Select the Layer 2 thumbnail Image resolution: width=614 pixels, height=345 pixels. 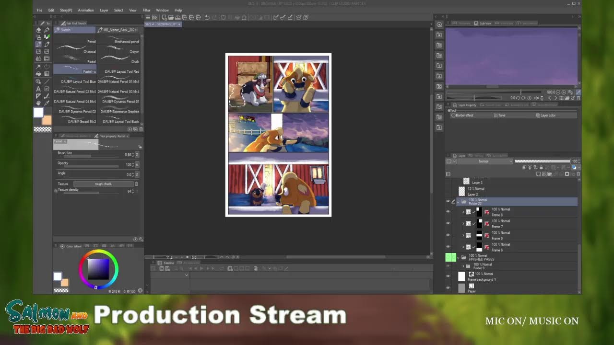click(461, 191)
